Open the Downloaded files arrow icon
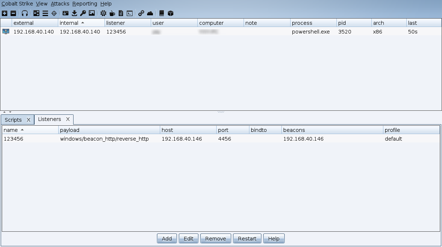This screenshot has height=247, width=442. (74, 13)
